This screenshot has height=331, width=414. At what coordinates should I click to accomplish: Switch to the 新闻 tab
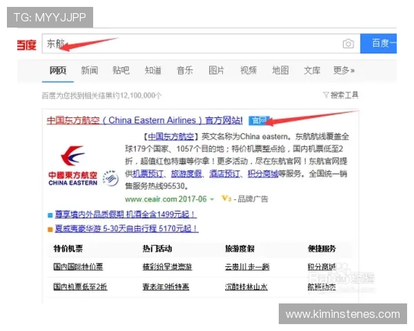[x=89, y=70]
